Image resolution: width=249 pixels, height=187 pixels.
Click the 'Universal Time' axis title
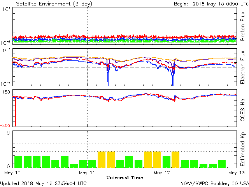[124, 178]
